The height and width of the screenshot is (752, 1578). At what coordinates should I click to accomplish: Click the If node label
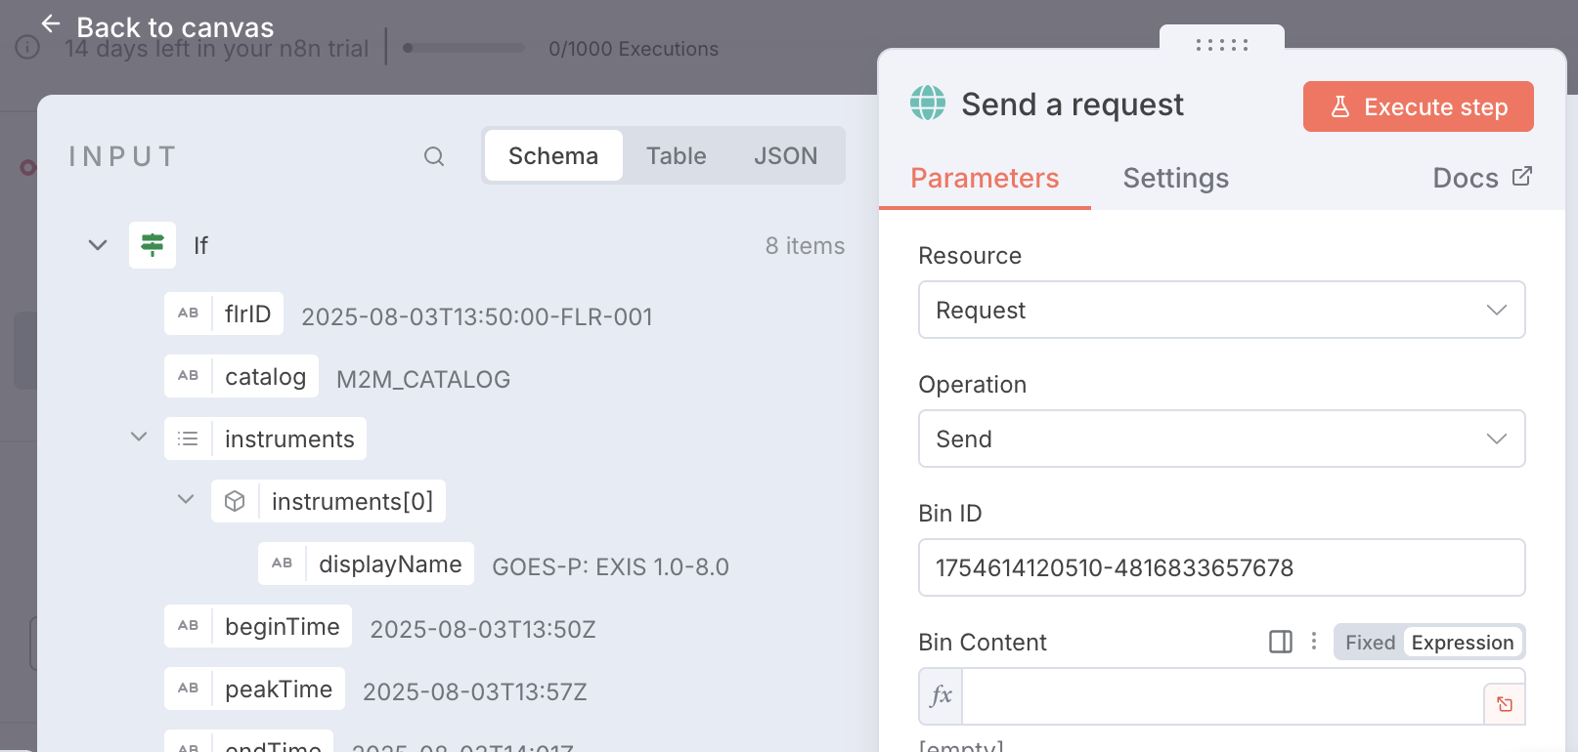tap(200, 246)
